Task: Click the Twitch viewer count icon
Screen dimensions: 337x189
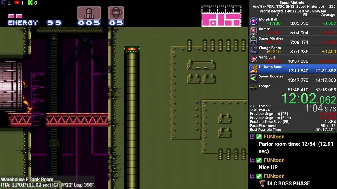Action: (x=3, y=3)
